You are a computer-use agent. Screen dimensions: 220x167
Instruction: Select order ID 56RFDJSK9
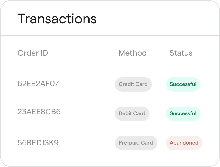[x=38, y=143]
